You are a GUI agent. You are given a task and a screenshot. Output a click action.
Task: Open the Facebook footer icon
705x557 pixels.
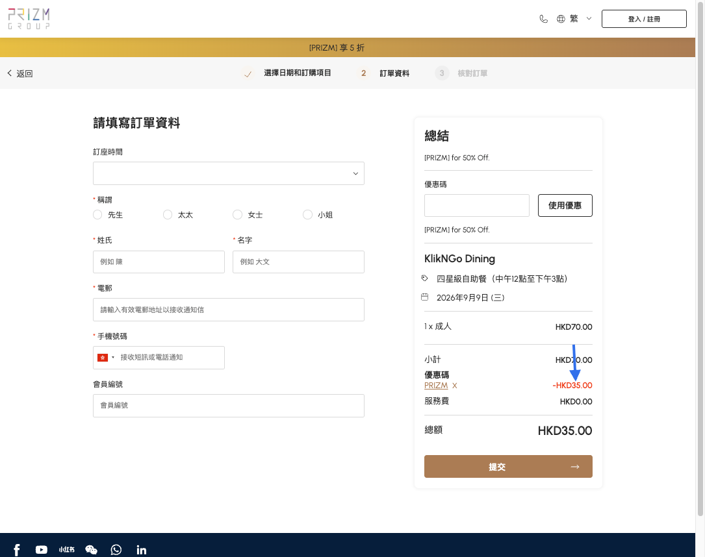[x=17, y=550]
